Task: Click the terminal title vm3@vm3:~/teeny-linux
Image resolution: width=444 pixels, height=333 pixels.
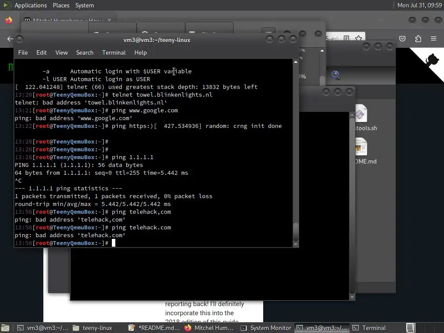Action: coord(157,40)
